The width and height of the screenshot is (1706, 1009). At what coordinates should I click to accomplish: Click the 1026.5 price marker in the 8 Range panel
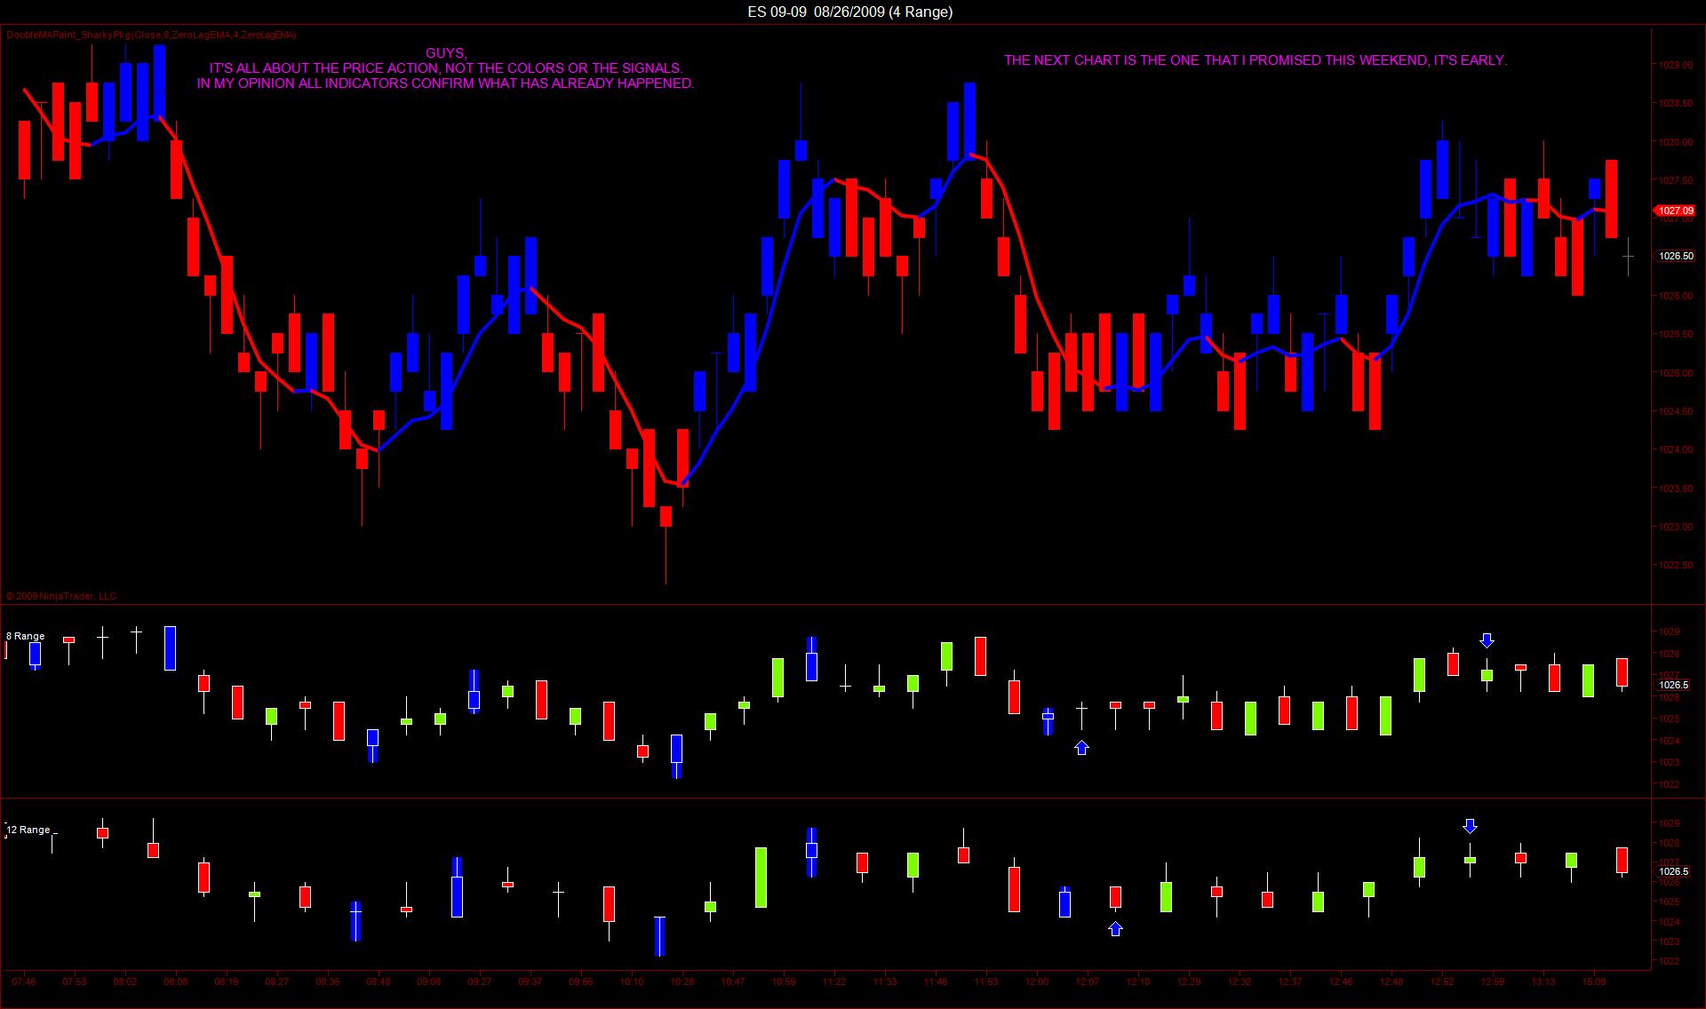coord(1673,685)
